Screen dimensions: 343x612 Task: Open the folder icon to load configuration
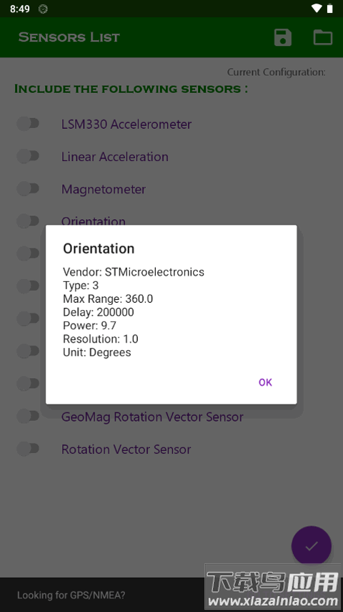point(323,37)
